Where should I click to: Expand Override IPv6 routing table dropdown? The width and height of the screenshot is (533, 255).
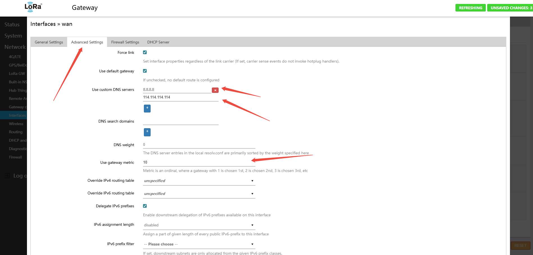pos(199,194)
